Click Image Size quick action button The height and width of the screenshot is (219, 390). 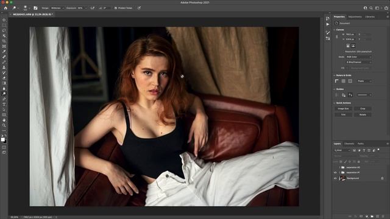[x=343, y=109]
